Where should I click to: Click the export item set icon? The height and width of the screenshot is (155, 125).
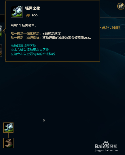pos(121,6)
